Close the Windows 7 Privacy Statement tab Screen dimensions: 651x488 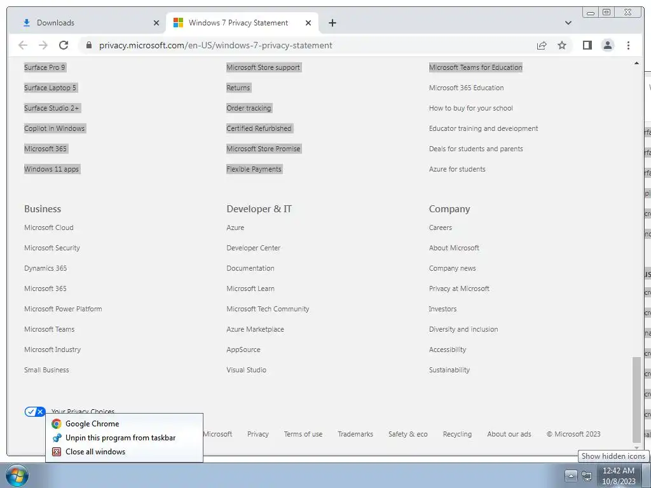click(308, 23)
